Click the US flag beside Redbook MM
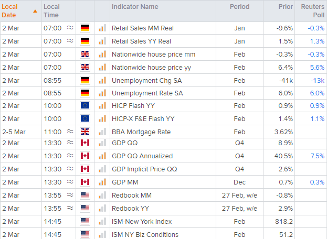This screenshot has width=327, height=239. (x=85, y=195)
